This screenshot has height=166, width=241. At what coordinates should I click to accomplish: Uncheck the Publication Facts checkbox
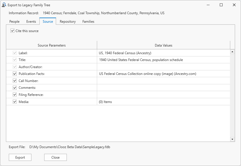tap(15, 74)
